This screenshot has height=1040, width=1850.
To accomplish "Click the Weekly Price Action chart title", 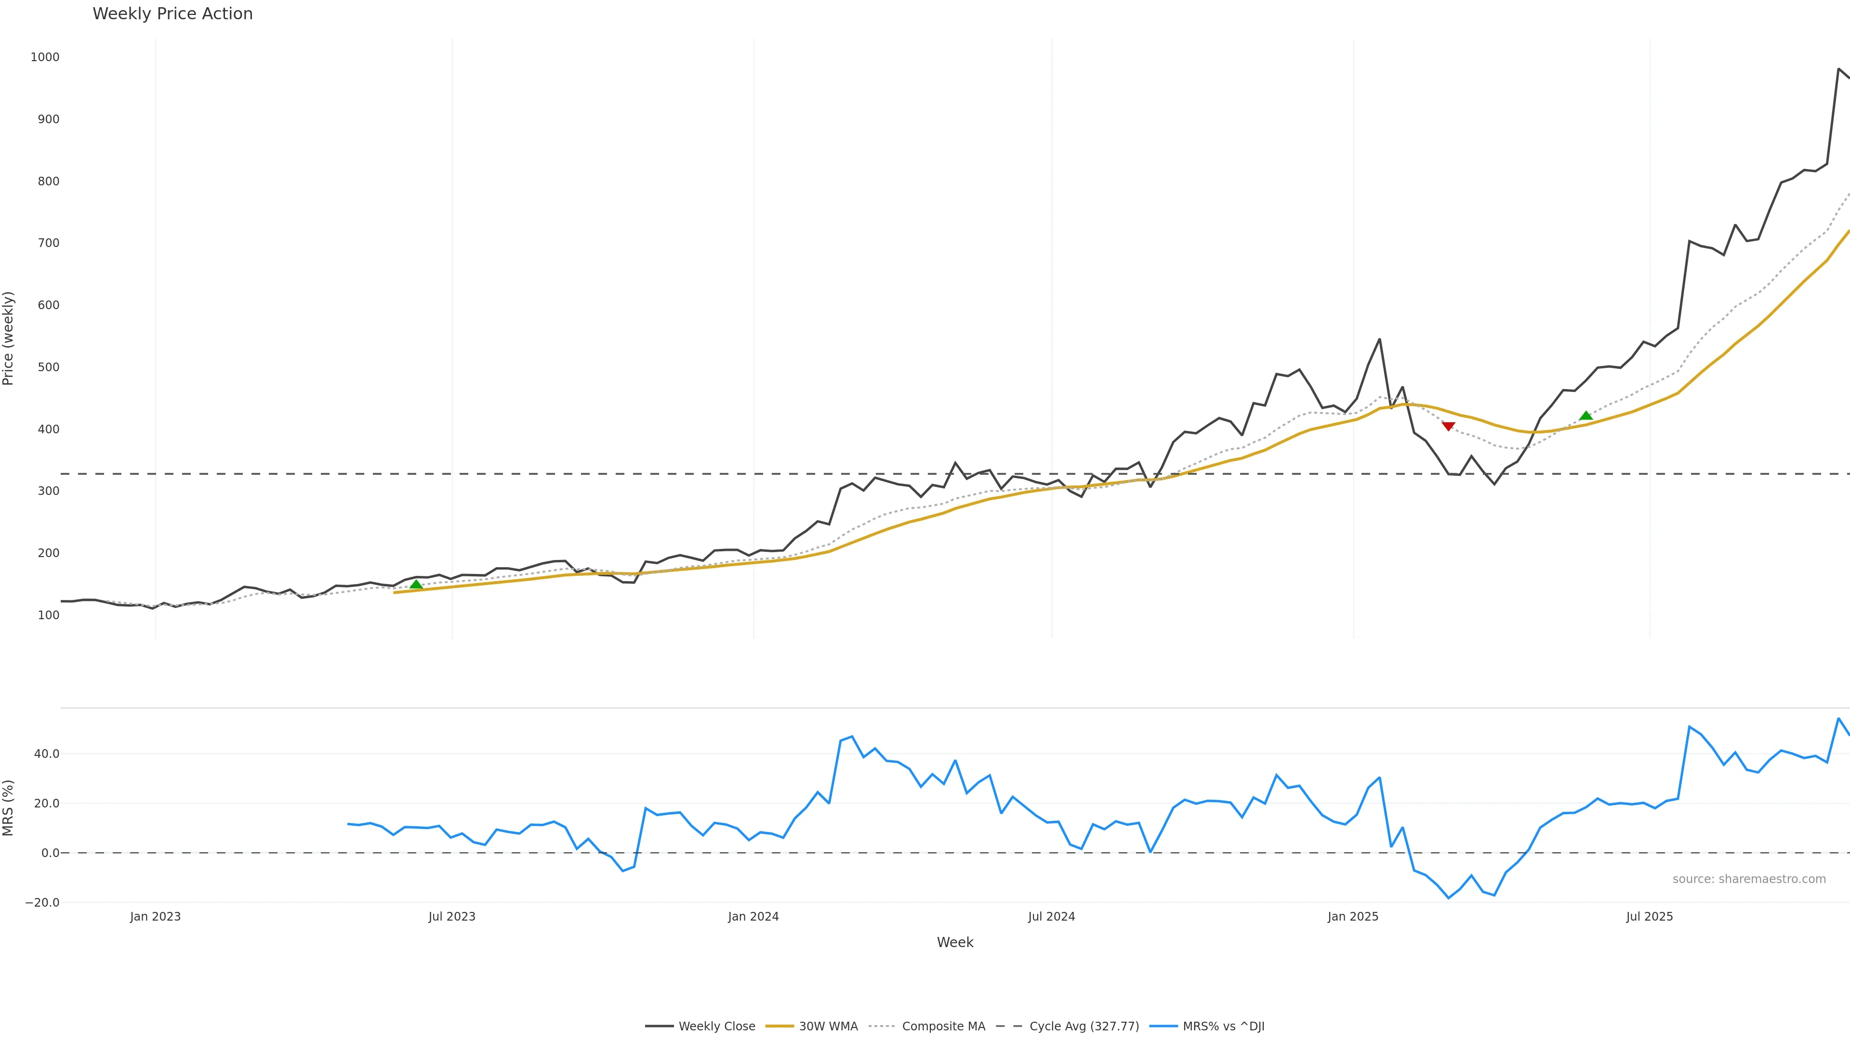I will click(172, 13).
